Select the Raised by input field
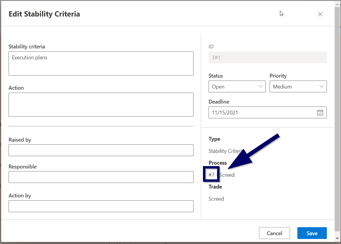The image size is (341, 244). pos(101,150)
